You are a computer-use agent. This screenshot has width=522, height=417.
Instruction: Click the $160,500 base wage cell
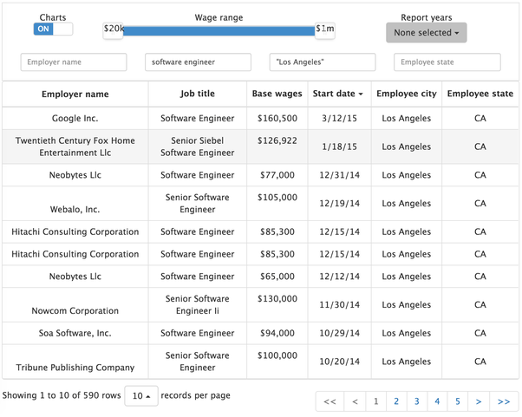(x=277, y=119)
